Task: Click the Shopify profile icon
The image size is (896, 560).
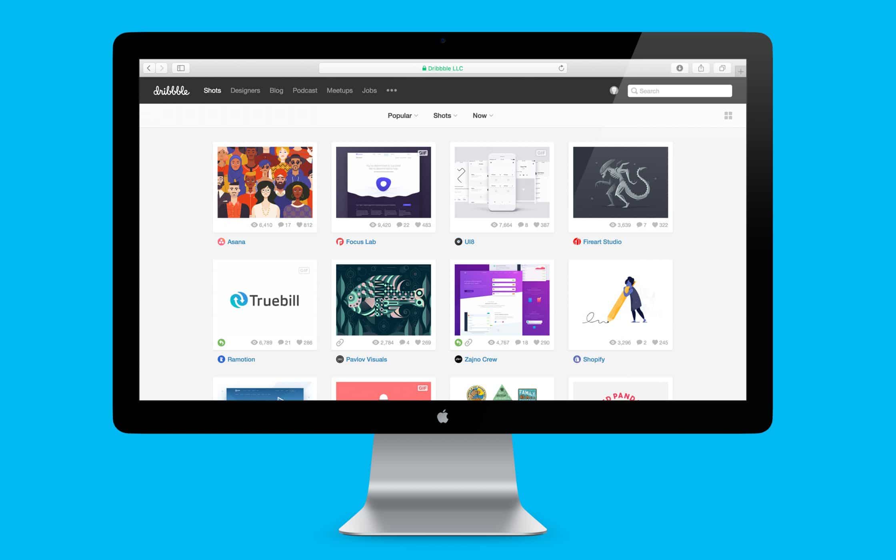Action: (x=576, y=359)
